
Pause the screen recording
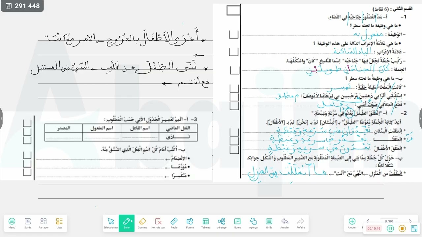point(390,228)
